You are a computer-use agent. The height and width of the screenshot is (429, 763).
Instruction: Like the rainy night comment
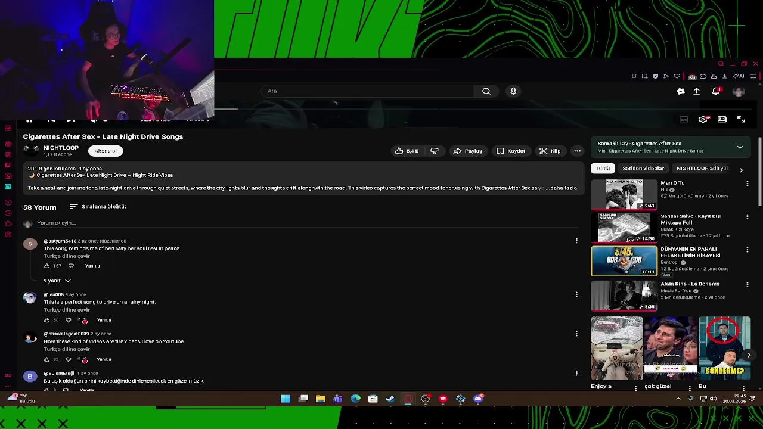47,320
